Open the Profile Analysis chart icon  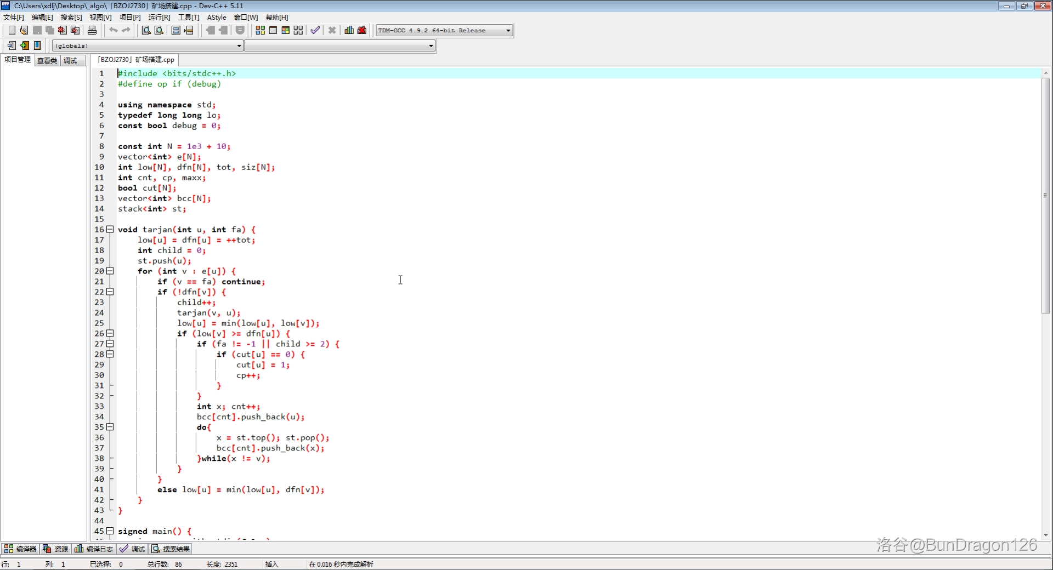point(349,30)
